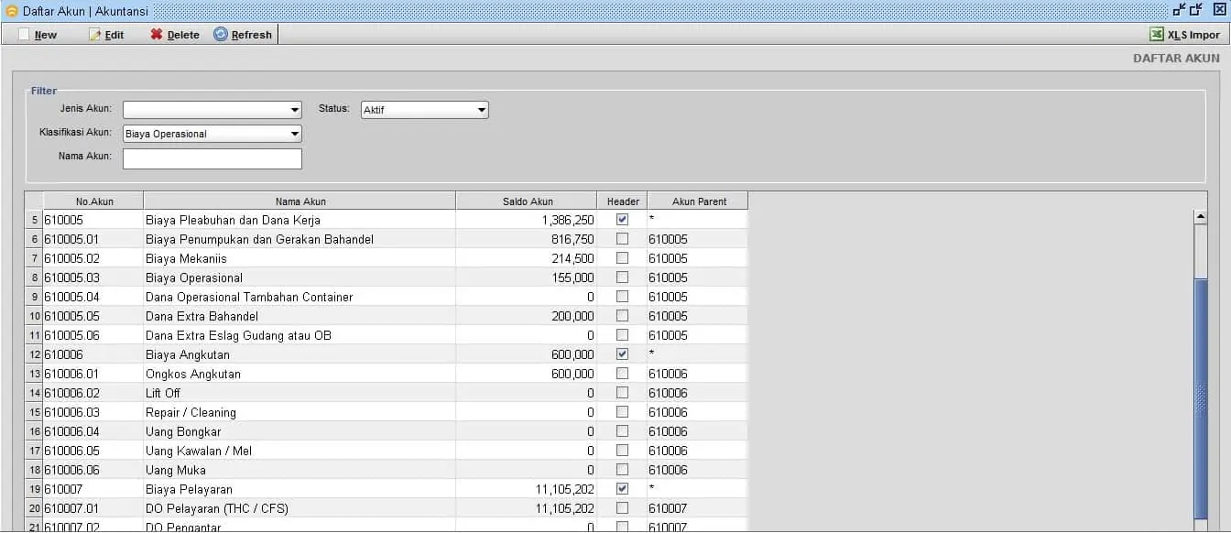
Task: Click the Header column heading
Action: (623, 201)
